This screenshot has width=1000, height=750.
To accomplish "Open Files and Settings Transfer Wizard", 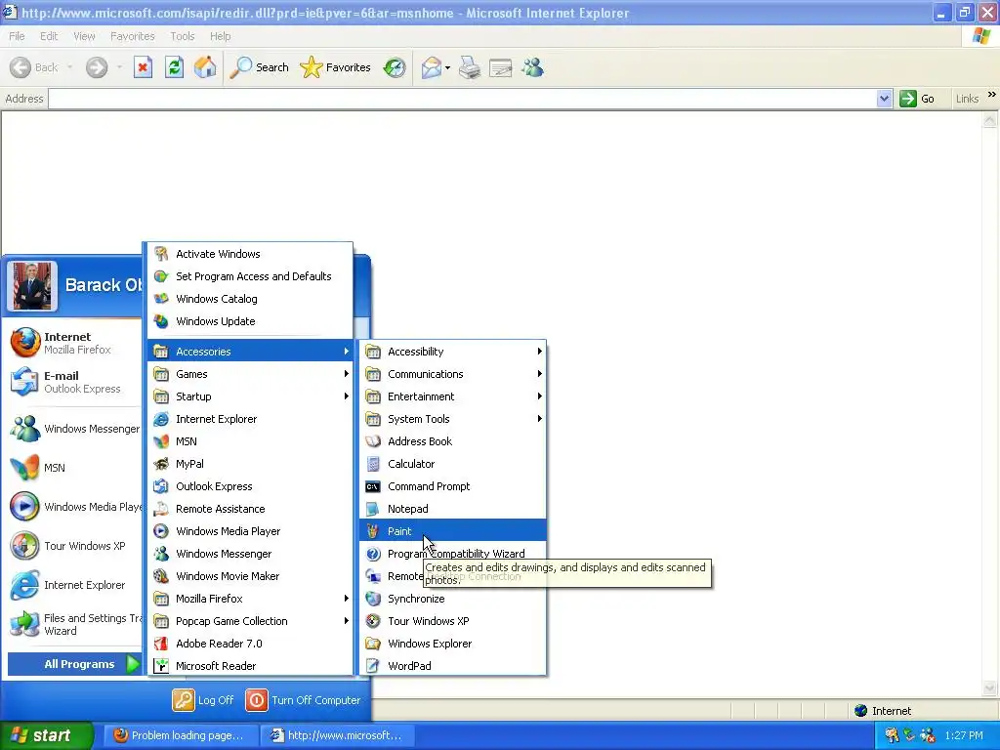I will click(74, 624).
